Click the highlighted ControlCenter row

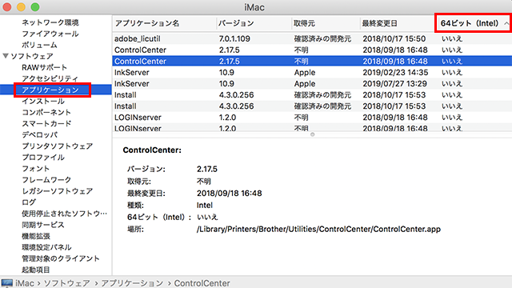coord(312,61)
